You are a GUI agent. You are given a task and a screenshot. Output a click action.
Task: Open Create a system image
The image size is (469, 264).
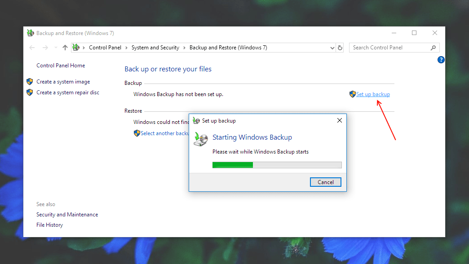(63, 81)
